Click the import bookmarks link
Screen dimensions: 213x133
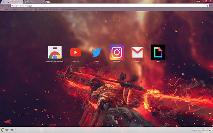click(69, 9)
